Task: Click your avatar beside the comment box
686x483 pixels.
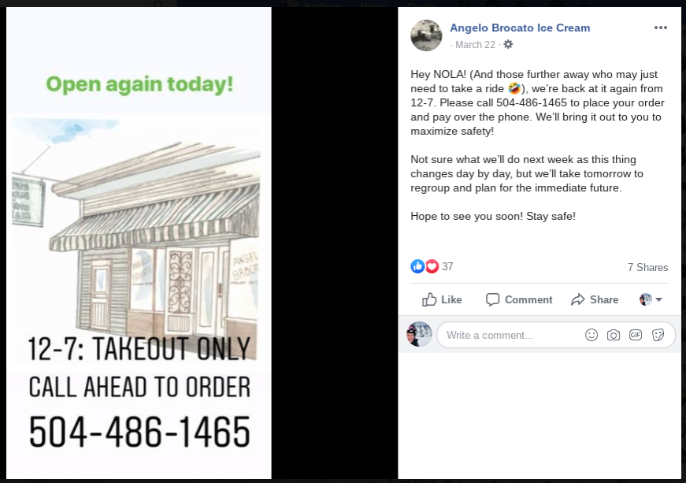Action: [x=419, y=334]
